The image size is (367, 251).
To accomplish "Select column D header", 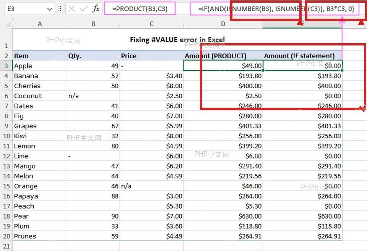I will point(223,24).
